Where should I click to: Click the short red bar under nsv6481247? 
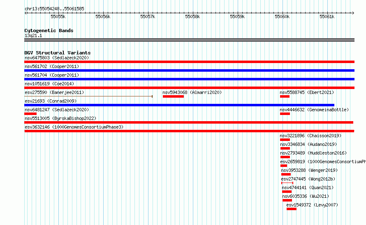point(30,114)
